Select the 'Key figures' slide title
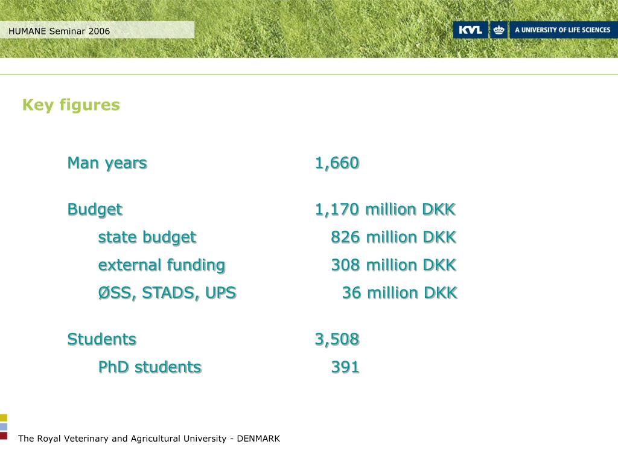618x464 pixels. pos(71,105)
